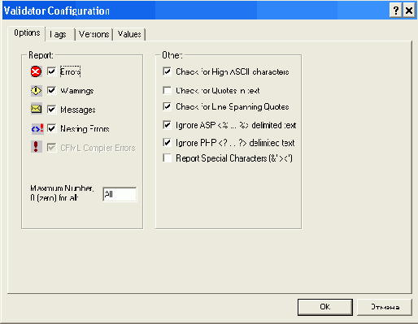Viewport: 418px width, 324px height.
Task: Click the Nesting Errors tag icon
Action: tap(37, 128)
